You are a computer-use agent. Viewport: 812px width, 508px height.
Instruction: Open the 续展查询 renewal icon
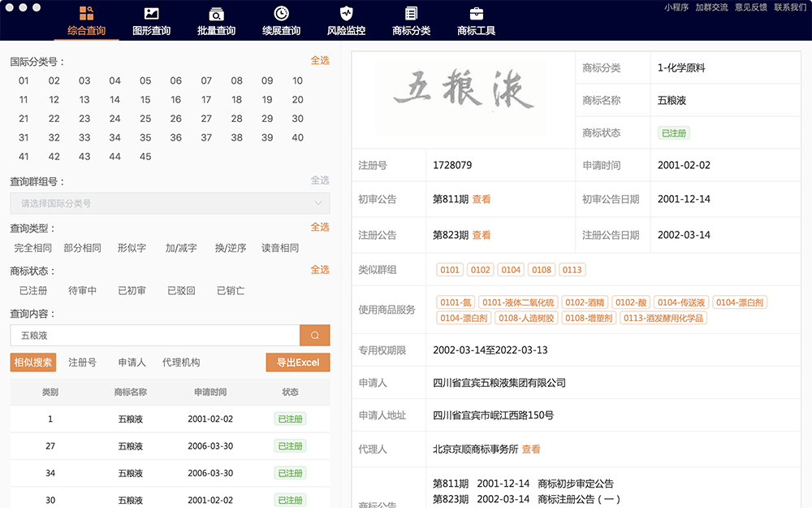click(x=281, y=14)
